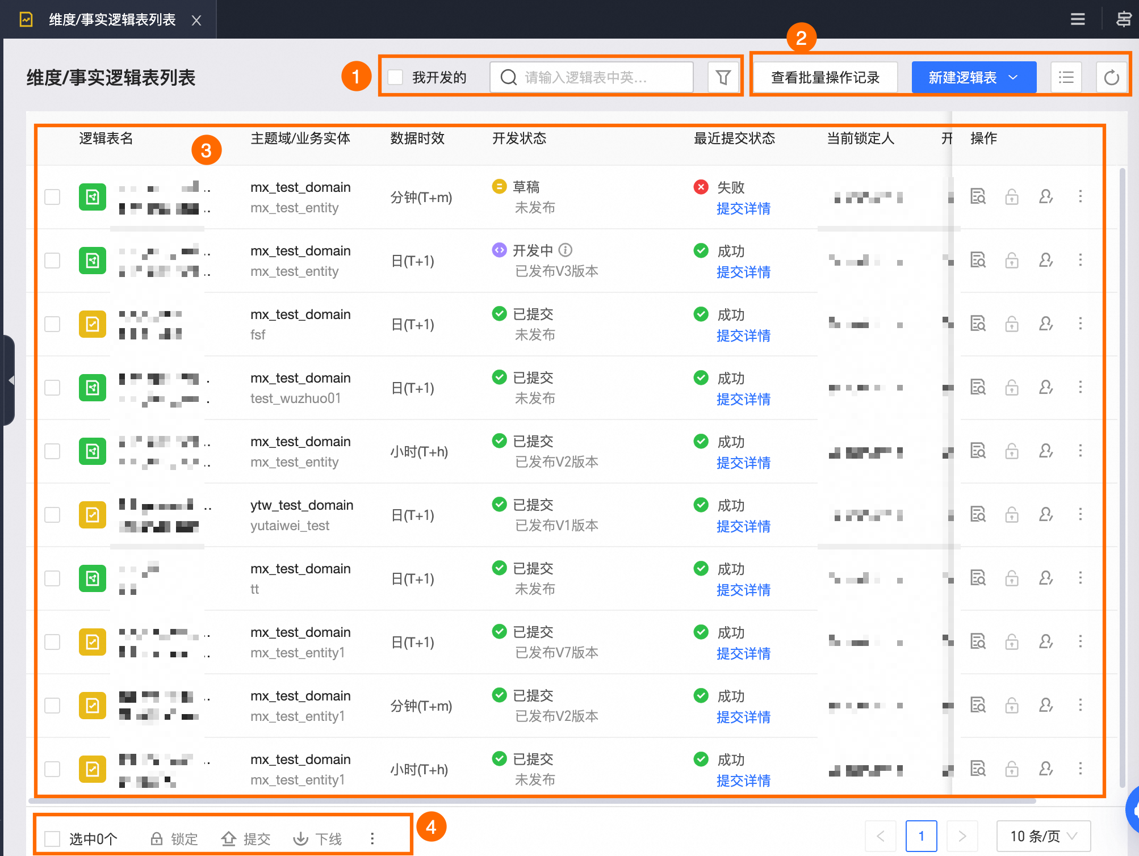Select the tt row checkbox
1139x856 pixels.
click(52, 578)
